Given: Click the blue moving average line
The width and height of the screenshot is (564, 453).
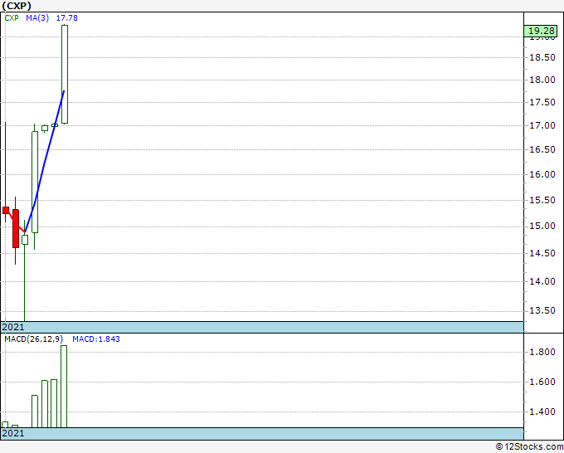Looking at the screenshot, I should 46,158.
